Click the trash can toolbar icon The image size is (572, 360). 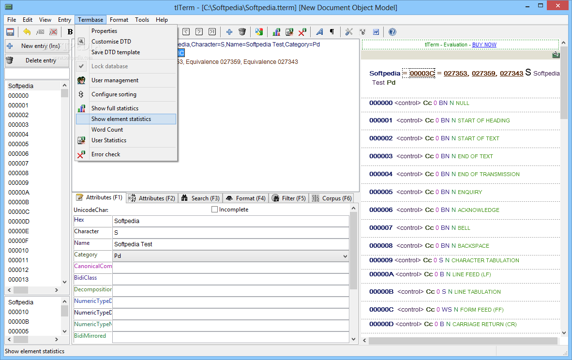point(242,32)
